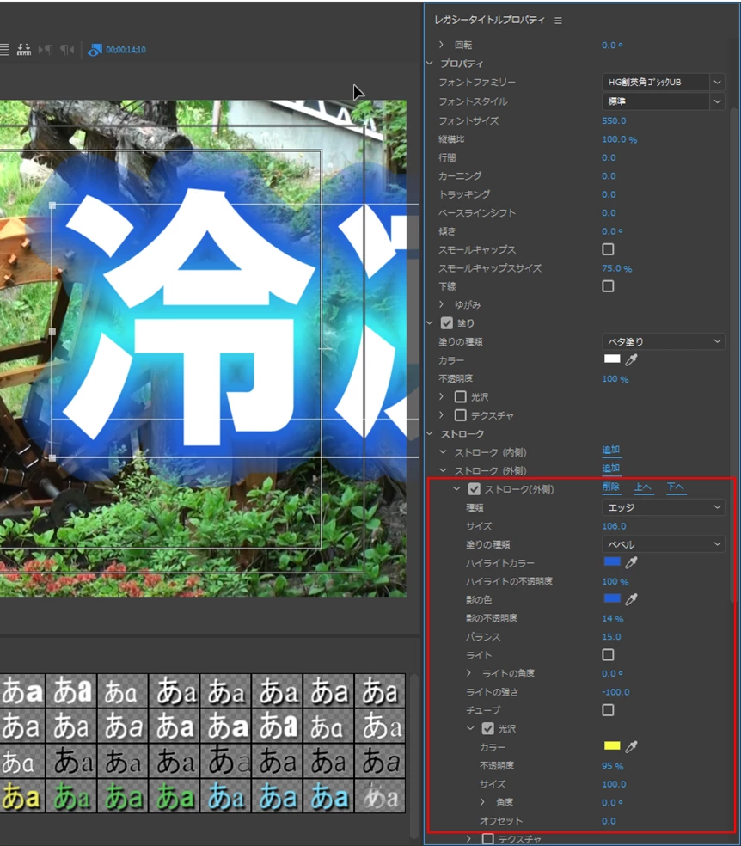
Task: Open the ベタ塗り fill type dropdown
Action: (x=663, y=341)
